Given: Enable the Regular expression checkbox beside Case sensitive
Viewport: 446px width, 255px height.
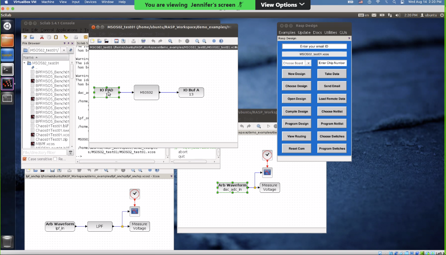Looking at the screenshot, I should click(55, 159).
